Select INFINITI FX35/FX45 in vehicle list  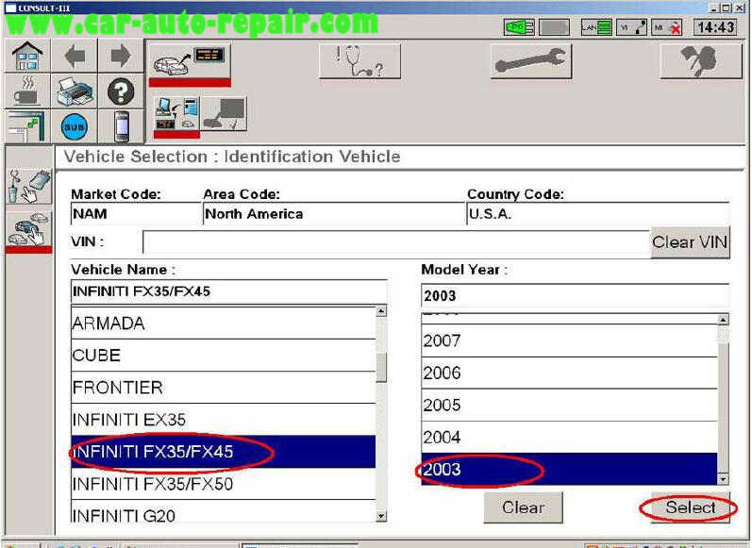pos(223,452)
